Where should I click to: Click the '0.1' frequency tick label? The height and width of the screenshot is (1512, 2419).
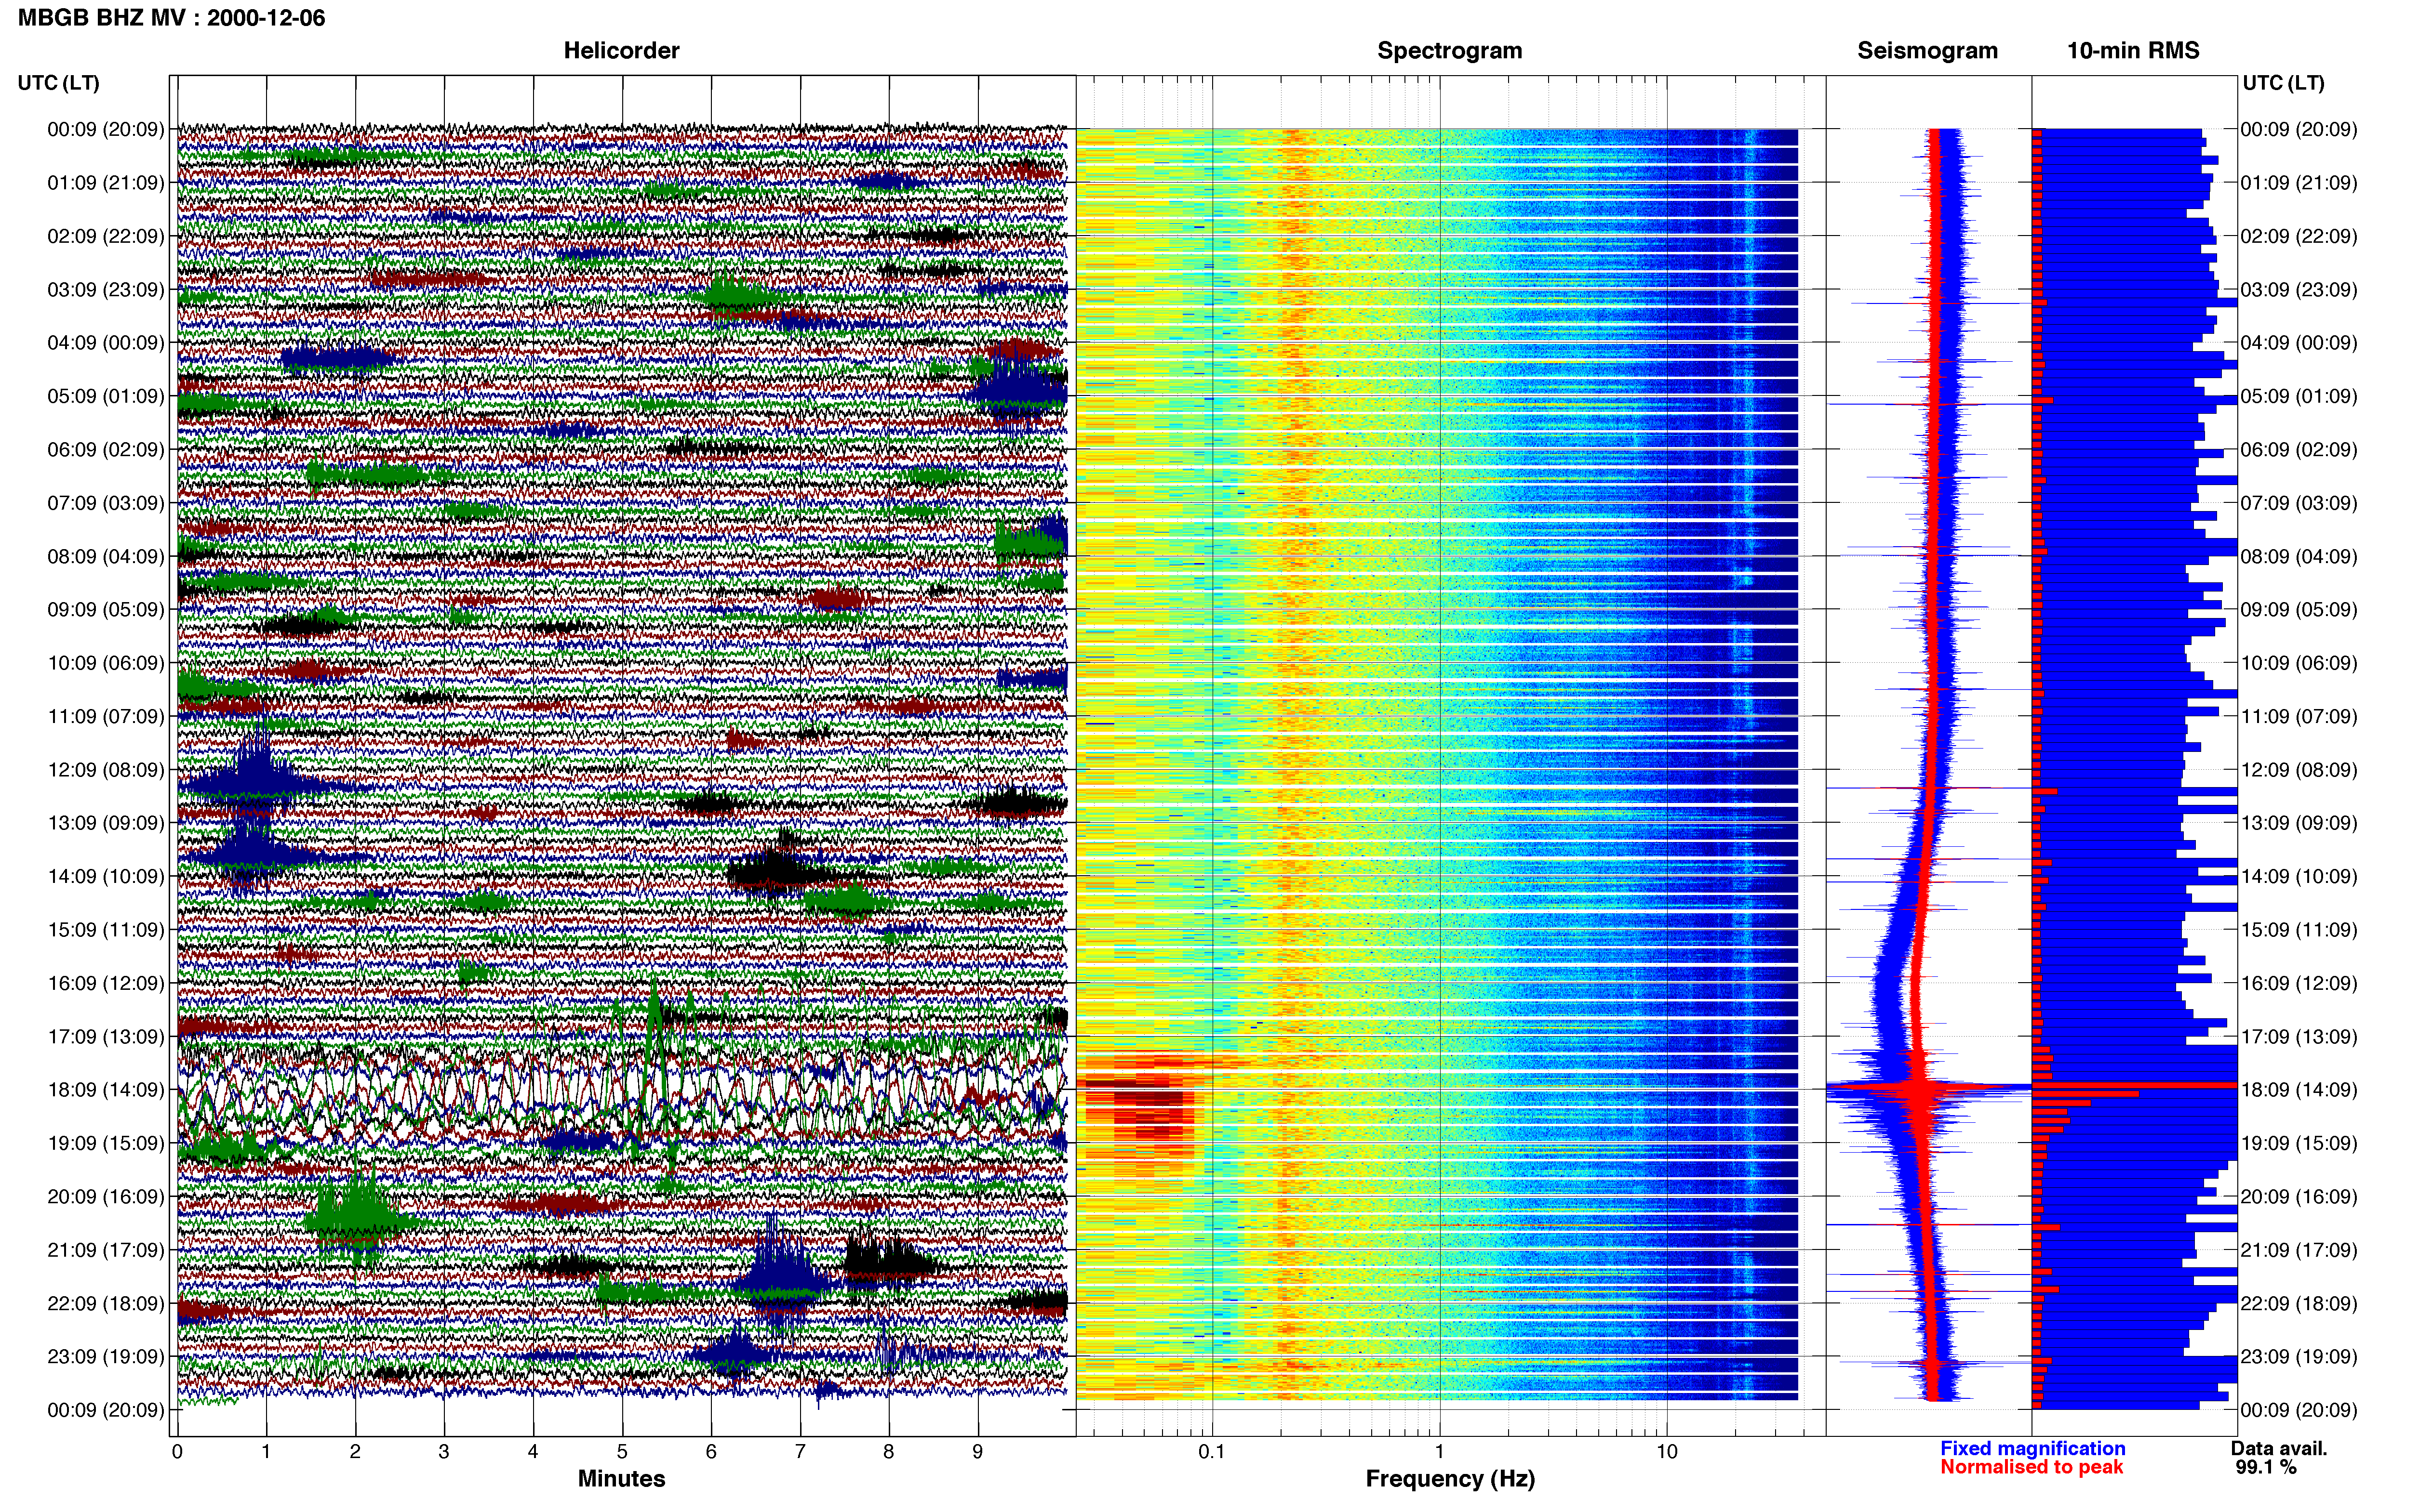coord(1212,1451)
